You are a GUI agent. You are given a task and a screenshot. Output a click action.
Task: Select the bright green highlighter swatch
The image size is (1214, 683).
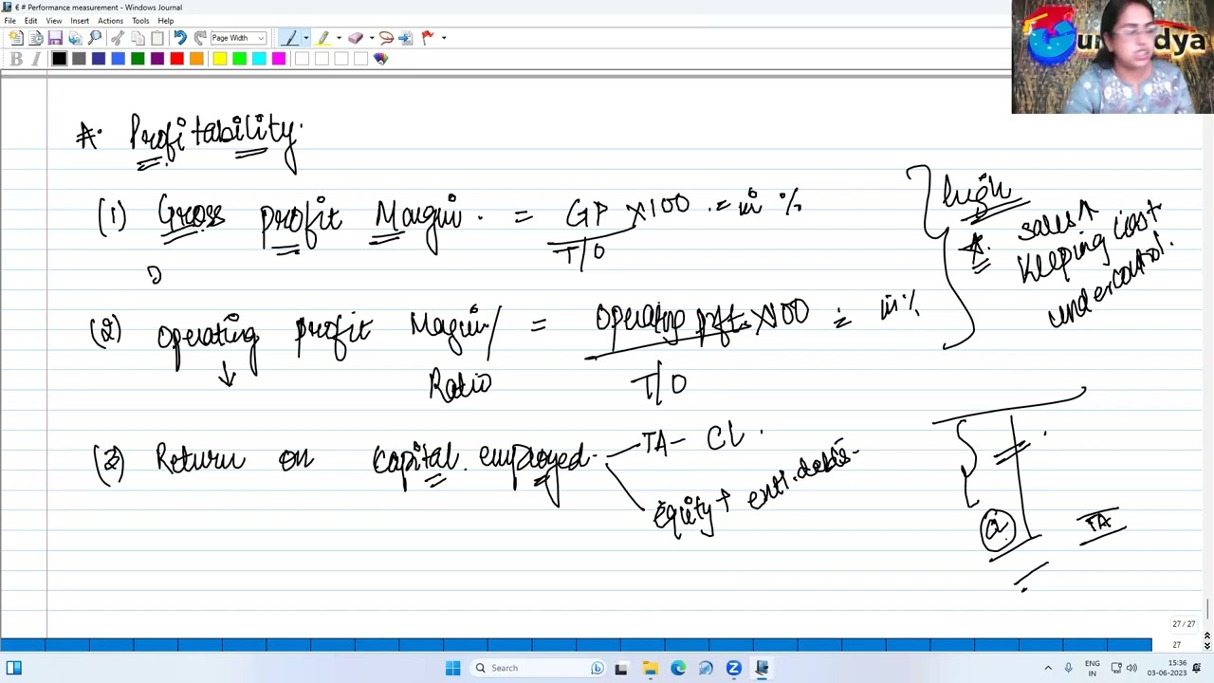point(239,59)
